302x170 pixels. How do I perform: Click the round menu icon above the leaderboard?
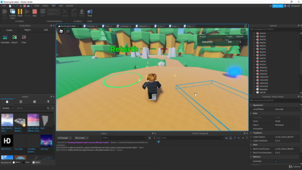[243, 32]
